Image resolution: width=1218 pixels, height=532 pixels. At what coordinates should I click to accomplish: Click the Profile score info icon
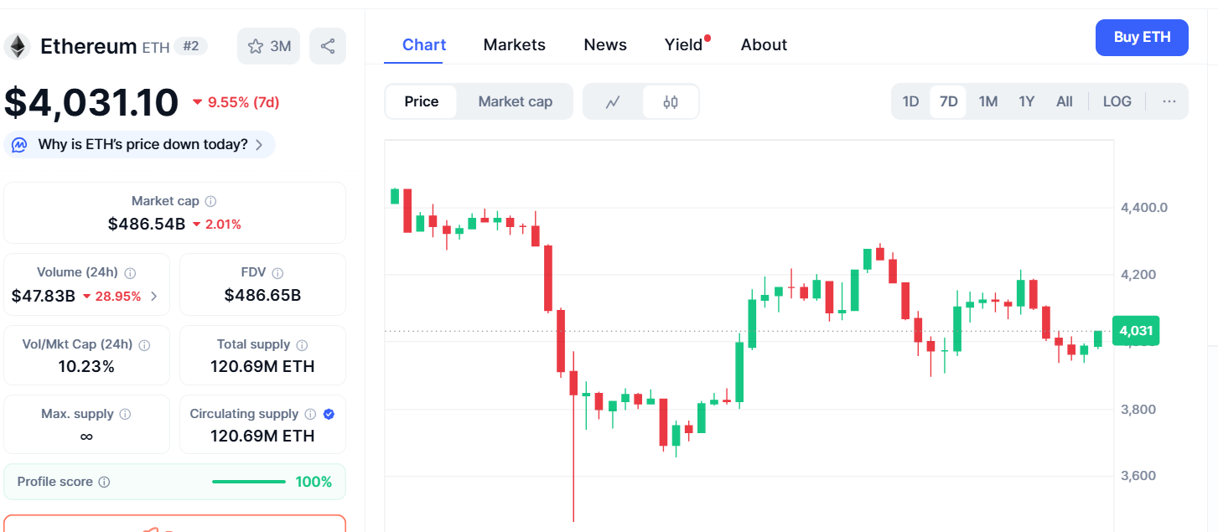(x=104, y=482)
